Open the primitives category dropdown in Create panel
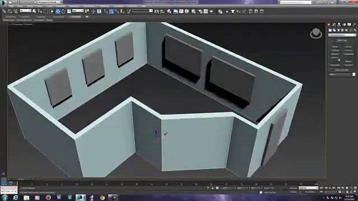This screenshot has height=201, width=358. [342, 35]
